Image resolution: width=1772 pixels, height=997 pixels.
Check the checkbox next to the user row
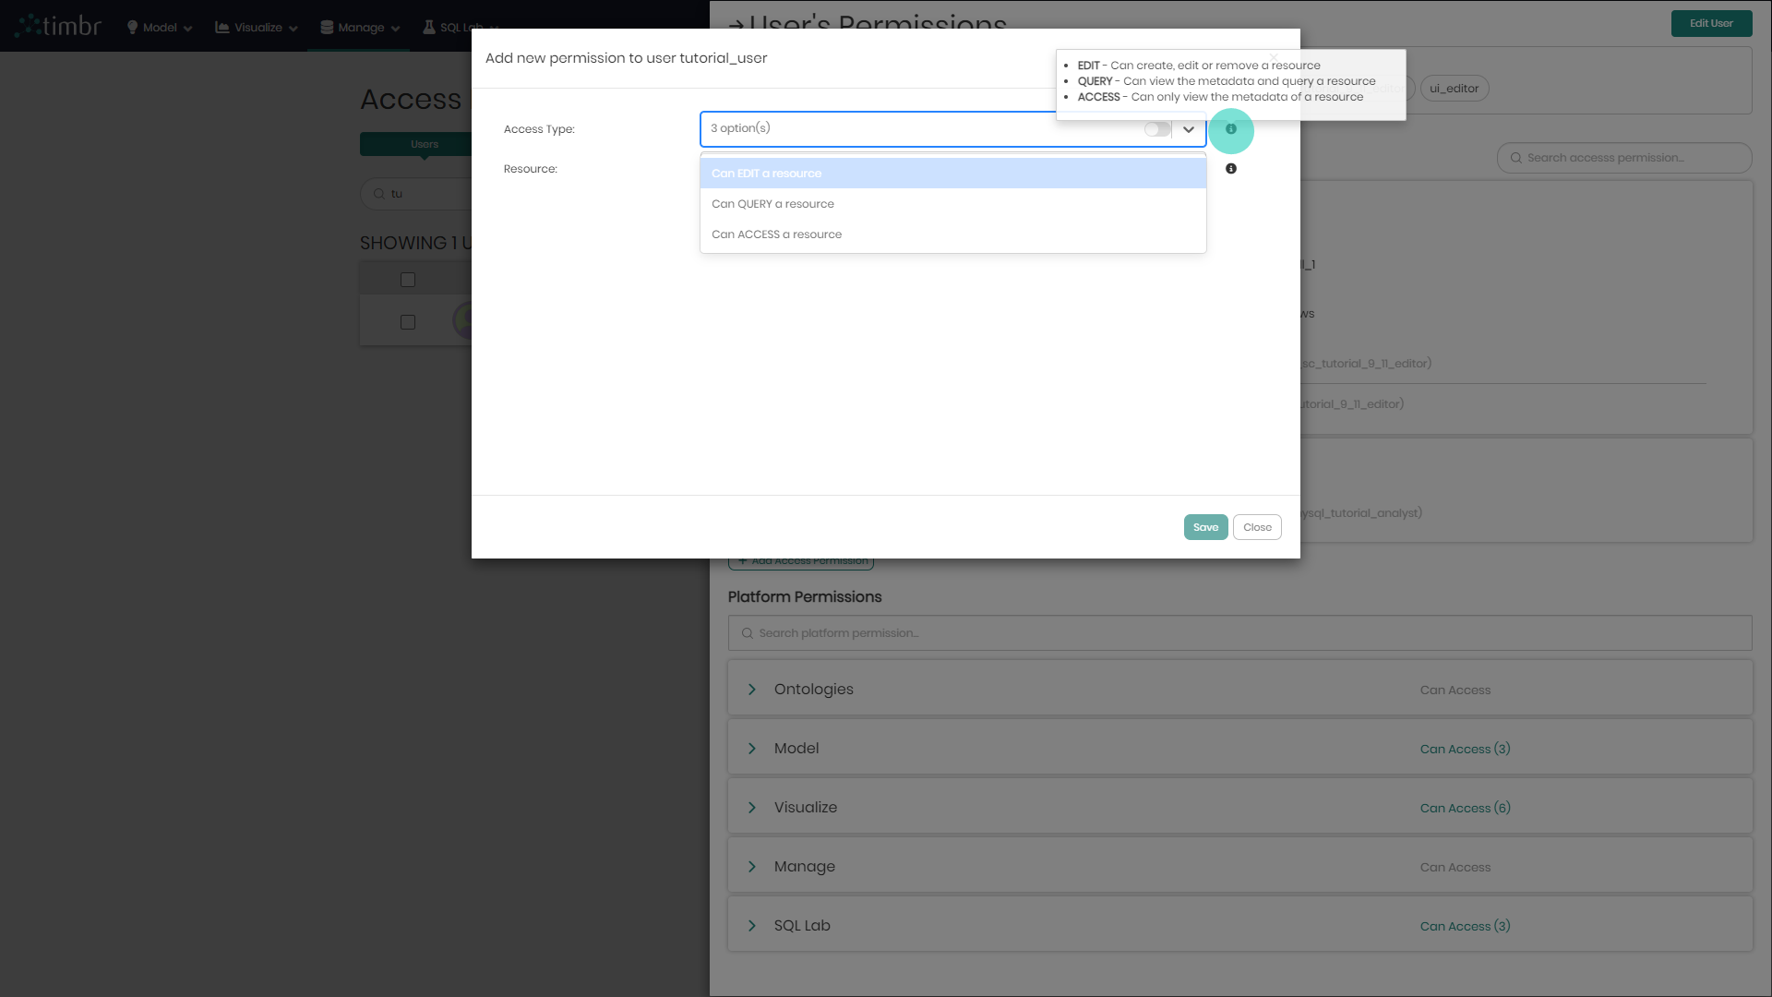(x=408, y=321)
